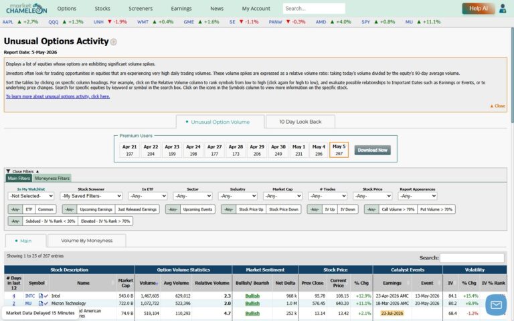Viewport: 514px width, 321px height.
Task: Click the page vertical scrollbar
Action: 512,76
